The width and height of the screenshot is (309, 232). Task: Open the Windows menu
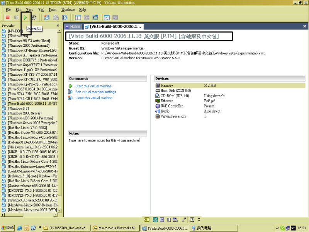coord(68,10)
